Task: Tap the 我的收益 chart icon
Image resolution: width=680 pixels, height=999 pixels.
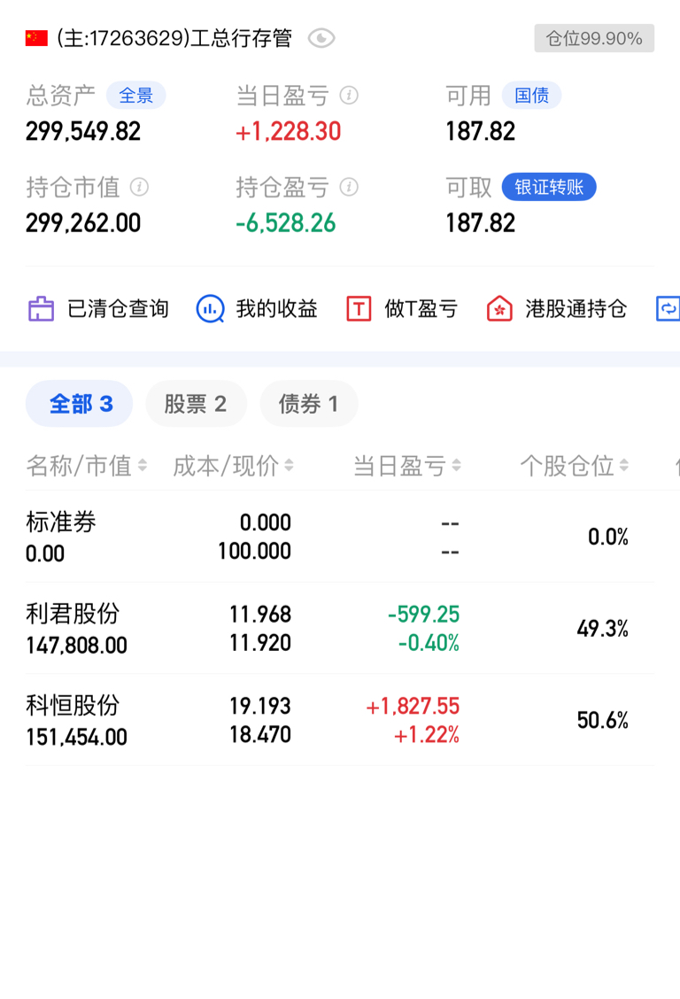Action: pyautogui.click(x=210, y=309)
